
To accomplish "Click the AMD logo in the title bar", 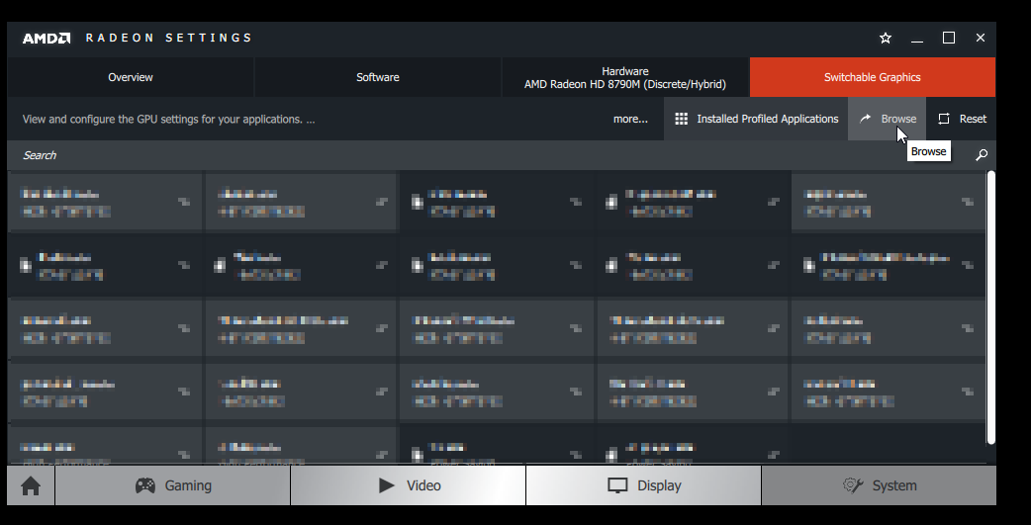I will pos(47,39).
